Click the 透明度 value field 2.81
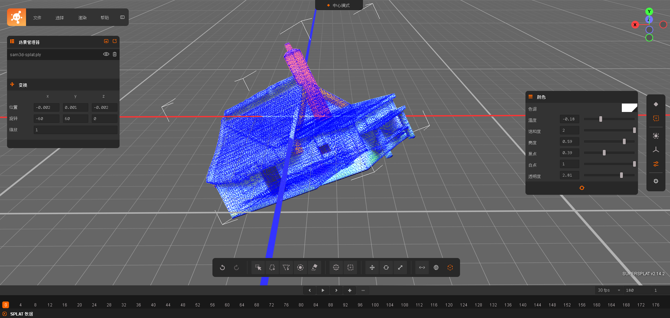Image resolution: width=670 pixels, height=318 pixels. tap(569, 175)
